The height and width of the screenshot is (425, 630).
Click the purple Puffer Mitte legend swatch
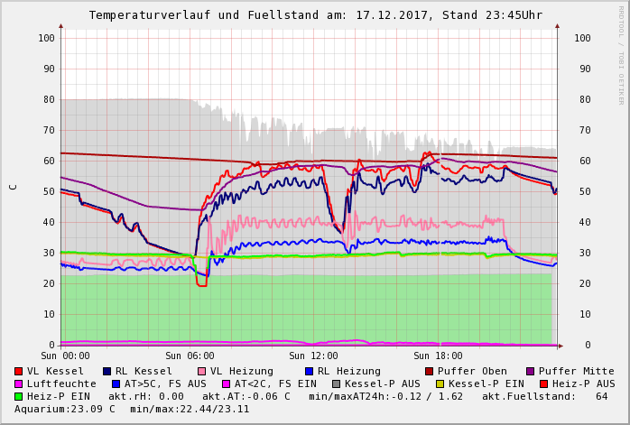click(x=531, y=371)
